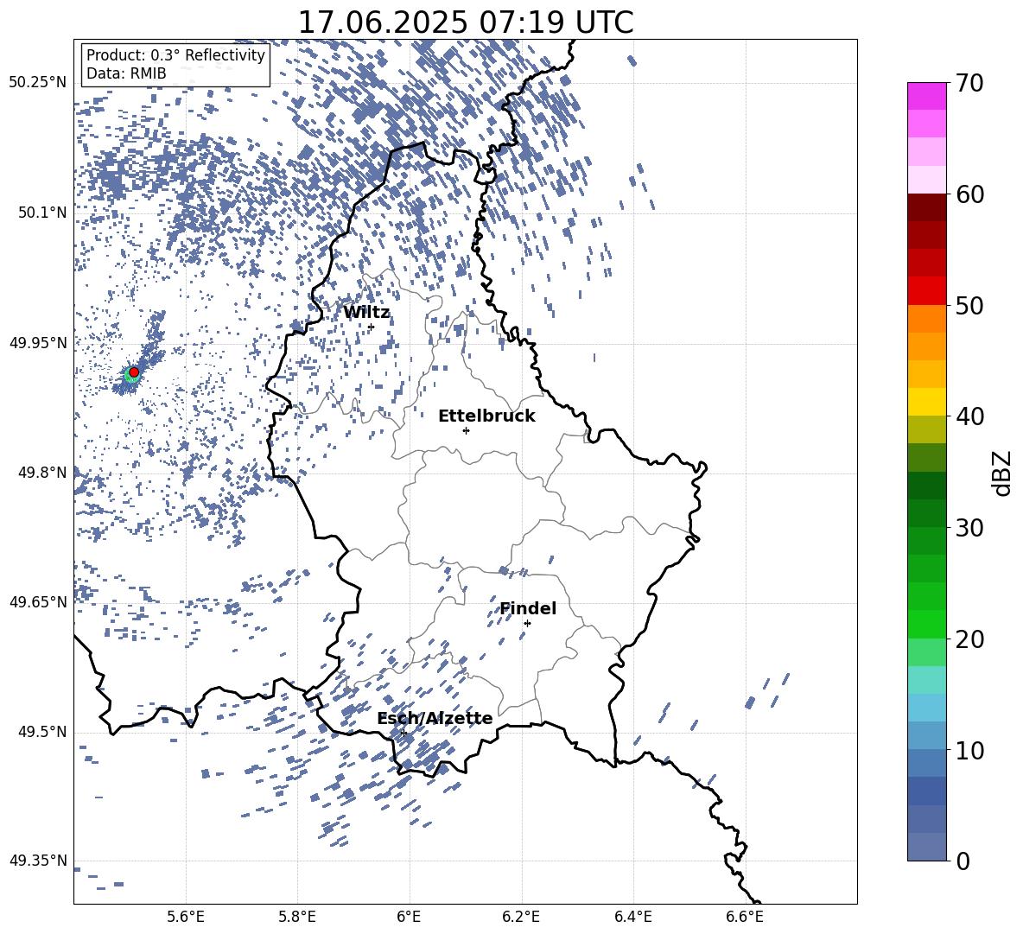This screenshot has height=934, width=1023.
Task: Click the Findel station cross marker
Action: click(x=527, y=623)
